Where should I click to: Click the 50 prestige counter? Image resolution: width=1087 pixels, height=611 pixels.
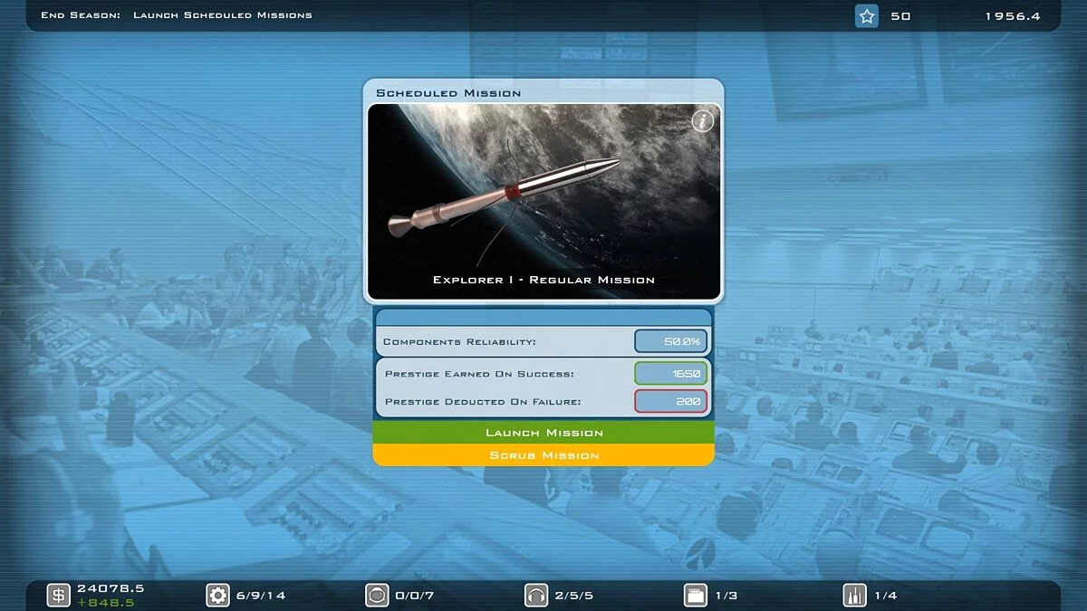(898, 15)
